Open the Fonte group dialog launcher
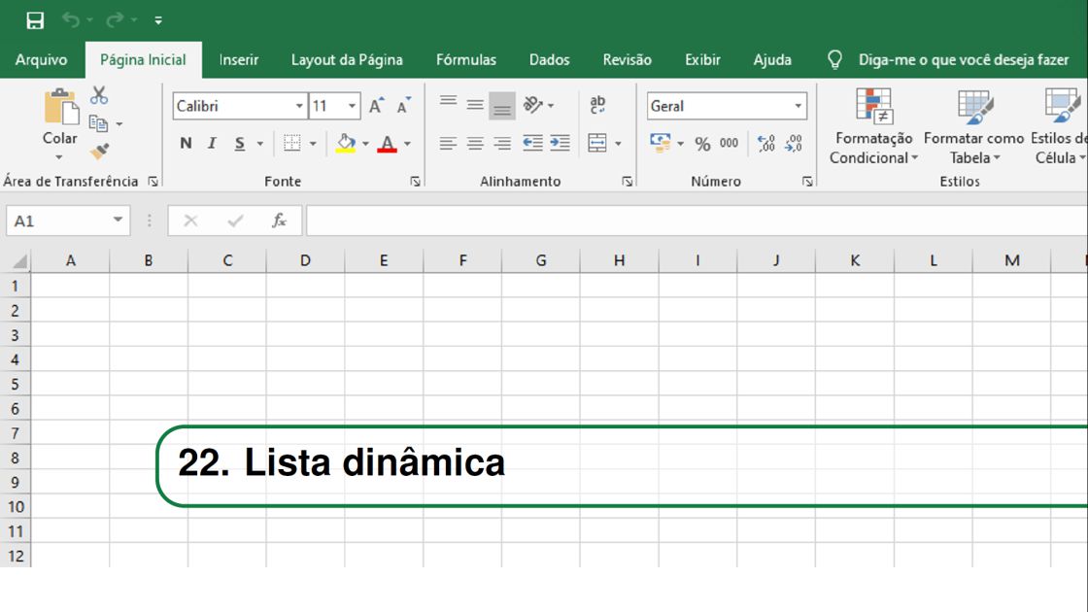 (415, 181)
